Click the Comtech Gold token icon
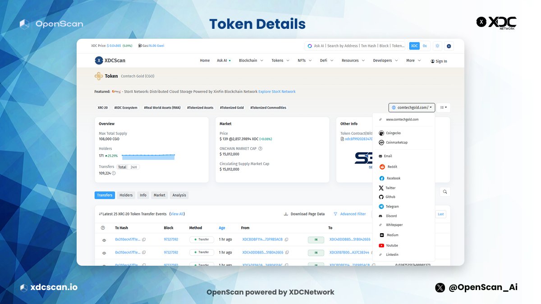Viewport: 541px width, 304px height. click(x=98, y=76)
